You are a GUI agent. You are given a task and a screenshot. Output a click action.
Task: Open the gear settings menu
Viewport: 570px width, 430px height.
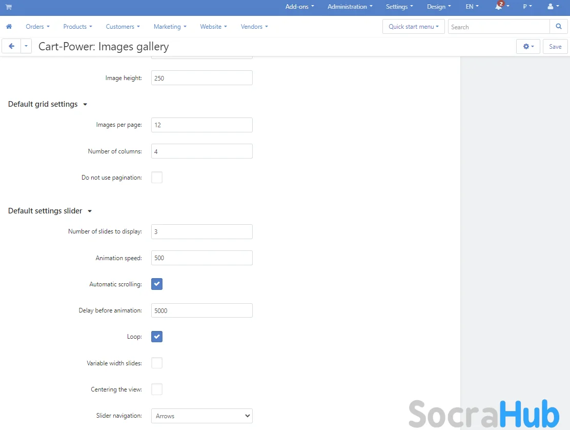[x=528, y=46]
